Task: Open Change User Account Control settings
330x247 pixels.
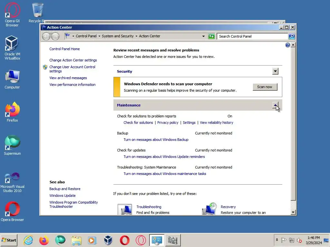Action: (x=72, y=69)
